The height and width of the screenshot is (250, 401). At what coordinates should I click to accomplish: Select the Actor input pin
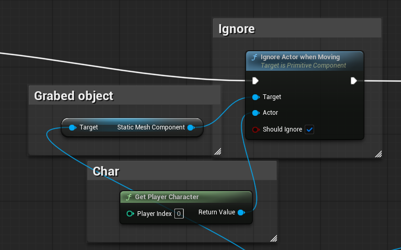[255, 113]
